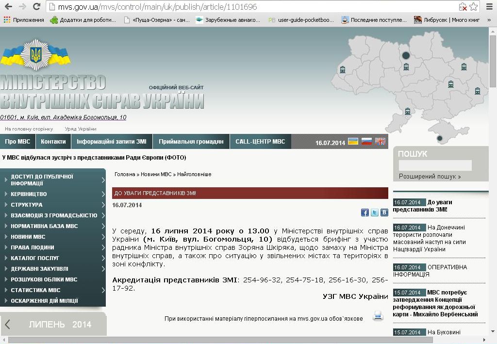Share the article on Facebook
This screenshot has height=344, width=497.
(x=365, y=213)
